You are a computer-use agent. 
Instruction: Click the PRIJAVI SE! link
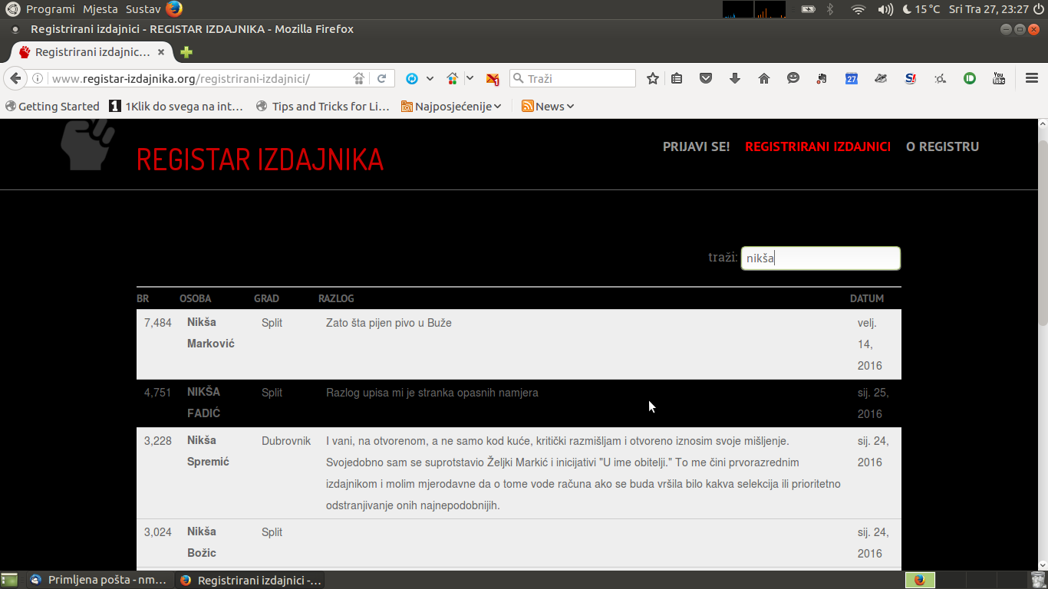coord(696,146)
